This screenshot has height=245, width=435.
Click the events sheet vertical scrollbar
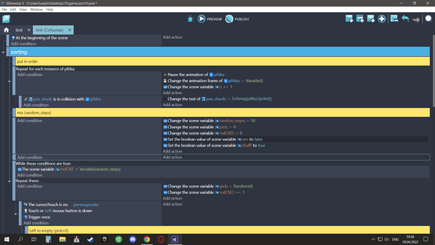(433, 71)
